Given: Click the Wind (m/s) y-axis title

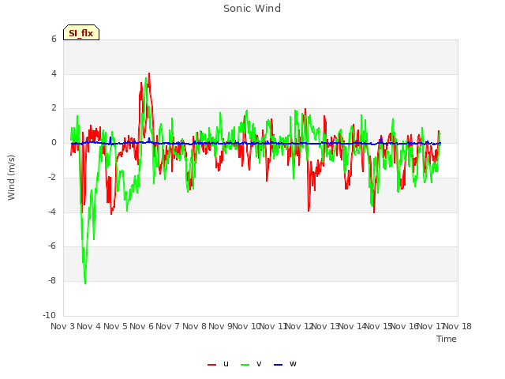Looking at the screenshot, I should pos(11,178).
